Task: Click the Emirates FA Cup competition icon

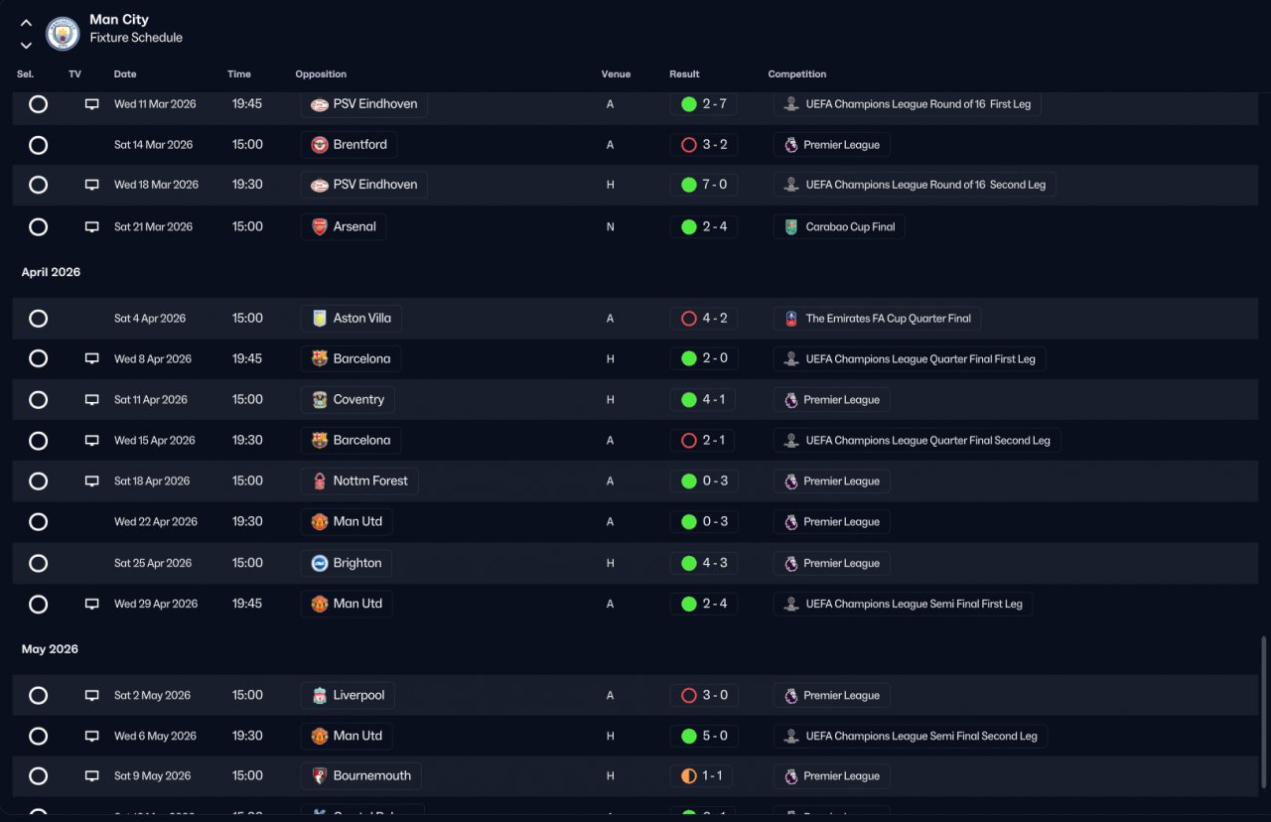Action: click(x=790, y=319)
